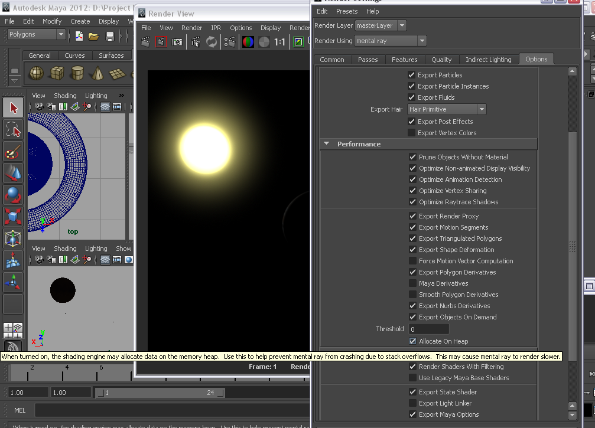The height and width of the screenshot is (428, 595).
Task: Open IPR menu in Render View
Action: [x=216, y=28]
